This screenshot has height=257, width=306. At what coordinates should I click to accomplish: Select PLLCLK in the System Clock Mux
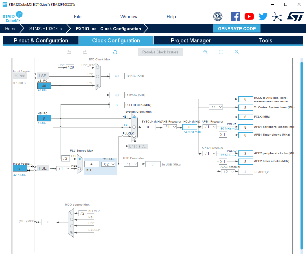pyautogui.click(x=134, y=136)
